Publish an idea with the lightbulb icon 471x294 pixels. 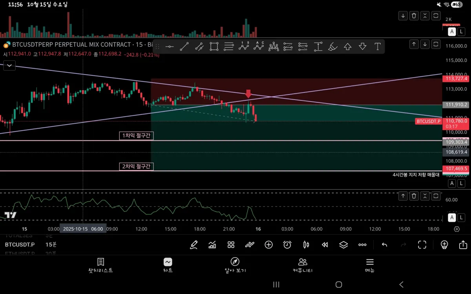click(444, 245)
